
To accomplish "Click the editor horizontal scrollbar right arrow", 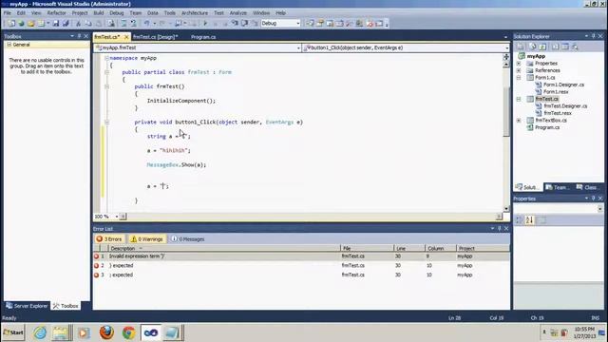I will point(499,217).
